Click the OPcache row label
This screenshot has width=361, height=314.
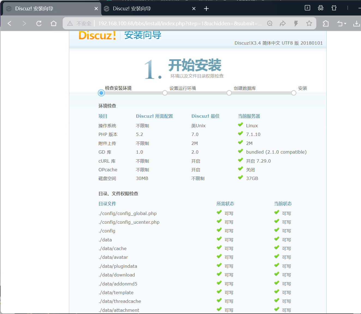108,170
